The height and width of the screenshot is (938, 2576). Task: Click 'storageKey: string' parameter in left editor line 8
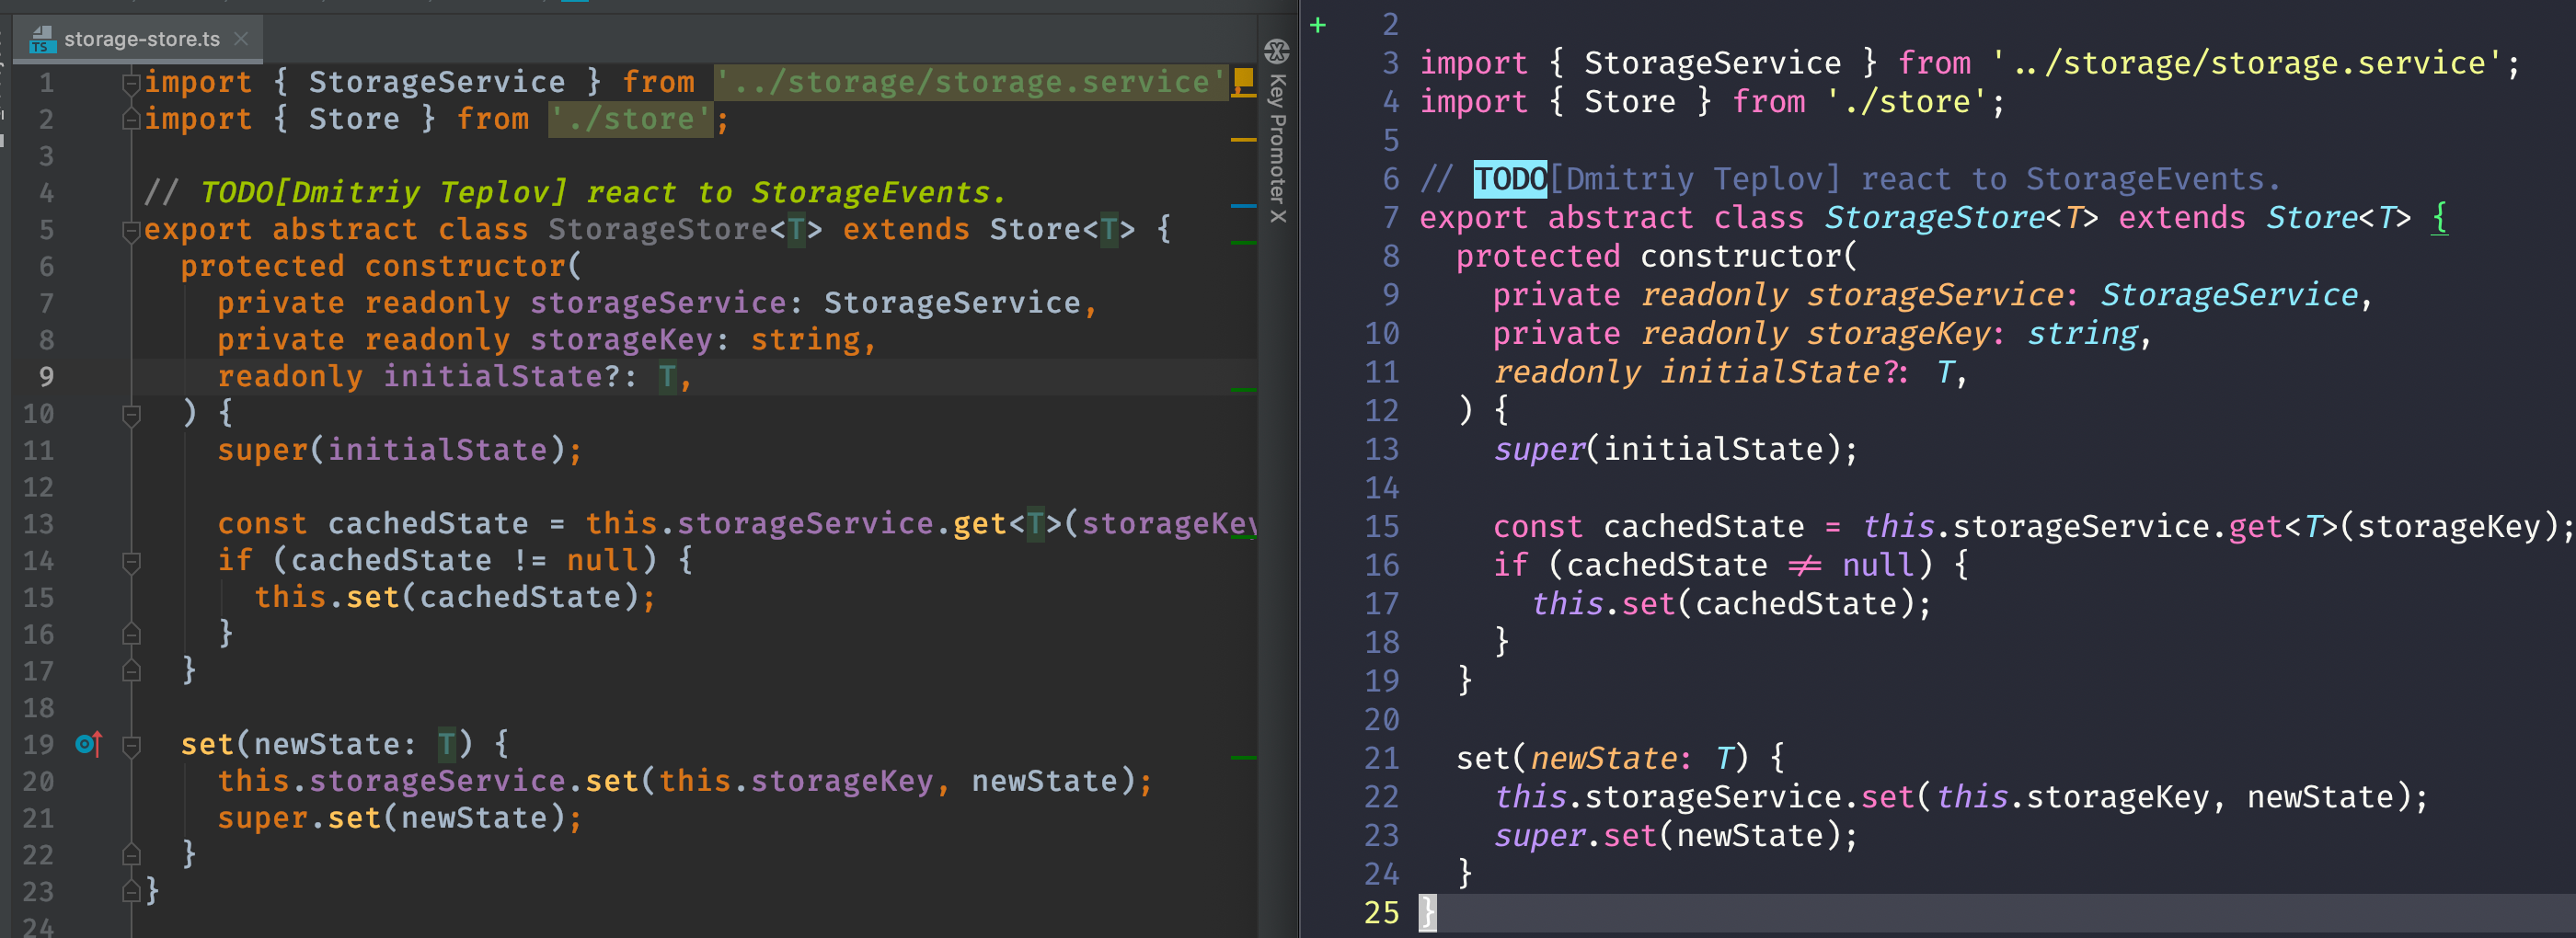[695, 340]
